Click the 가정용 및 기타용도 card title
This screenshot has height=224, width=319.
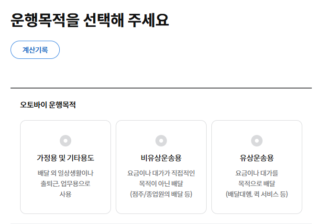[x=66, y=158]
